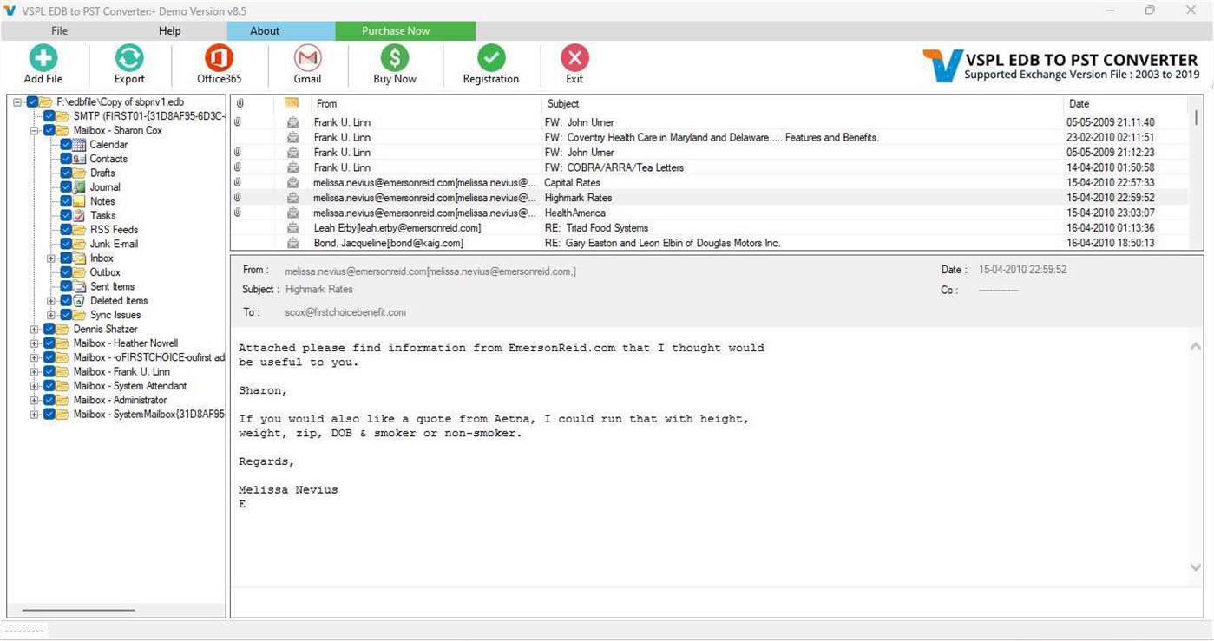Uncheck the Mailbox - Frank U. Linn checkbox
This screenshot has width=1214, height=641.
click(49, 371)
